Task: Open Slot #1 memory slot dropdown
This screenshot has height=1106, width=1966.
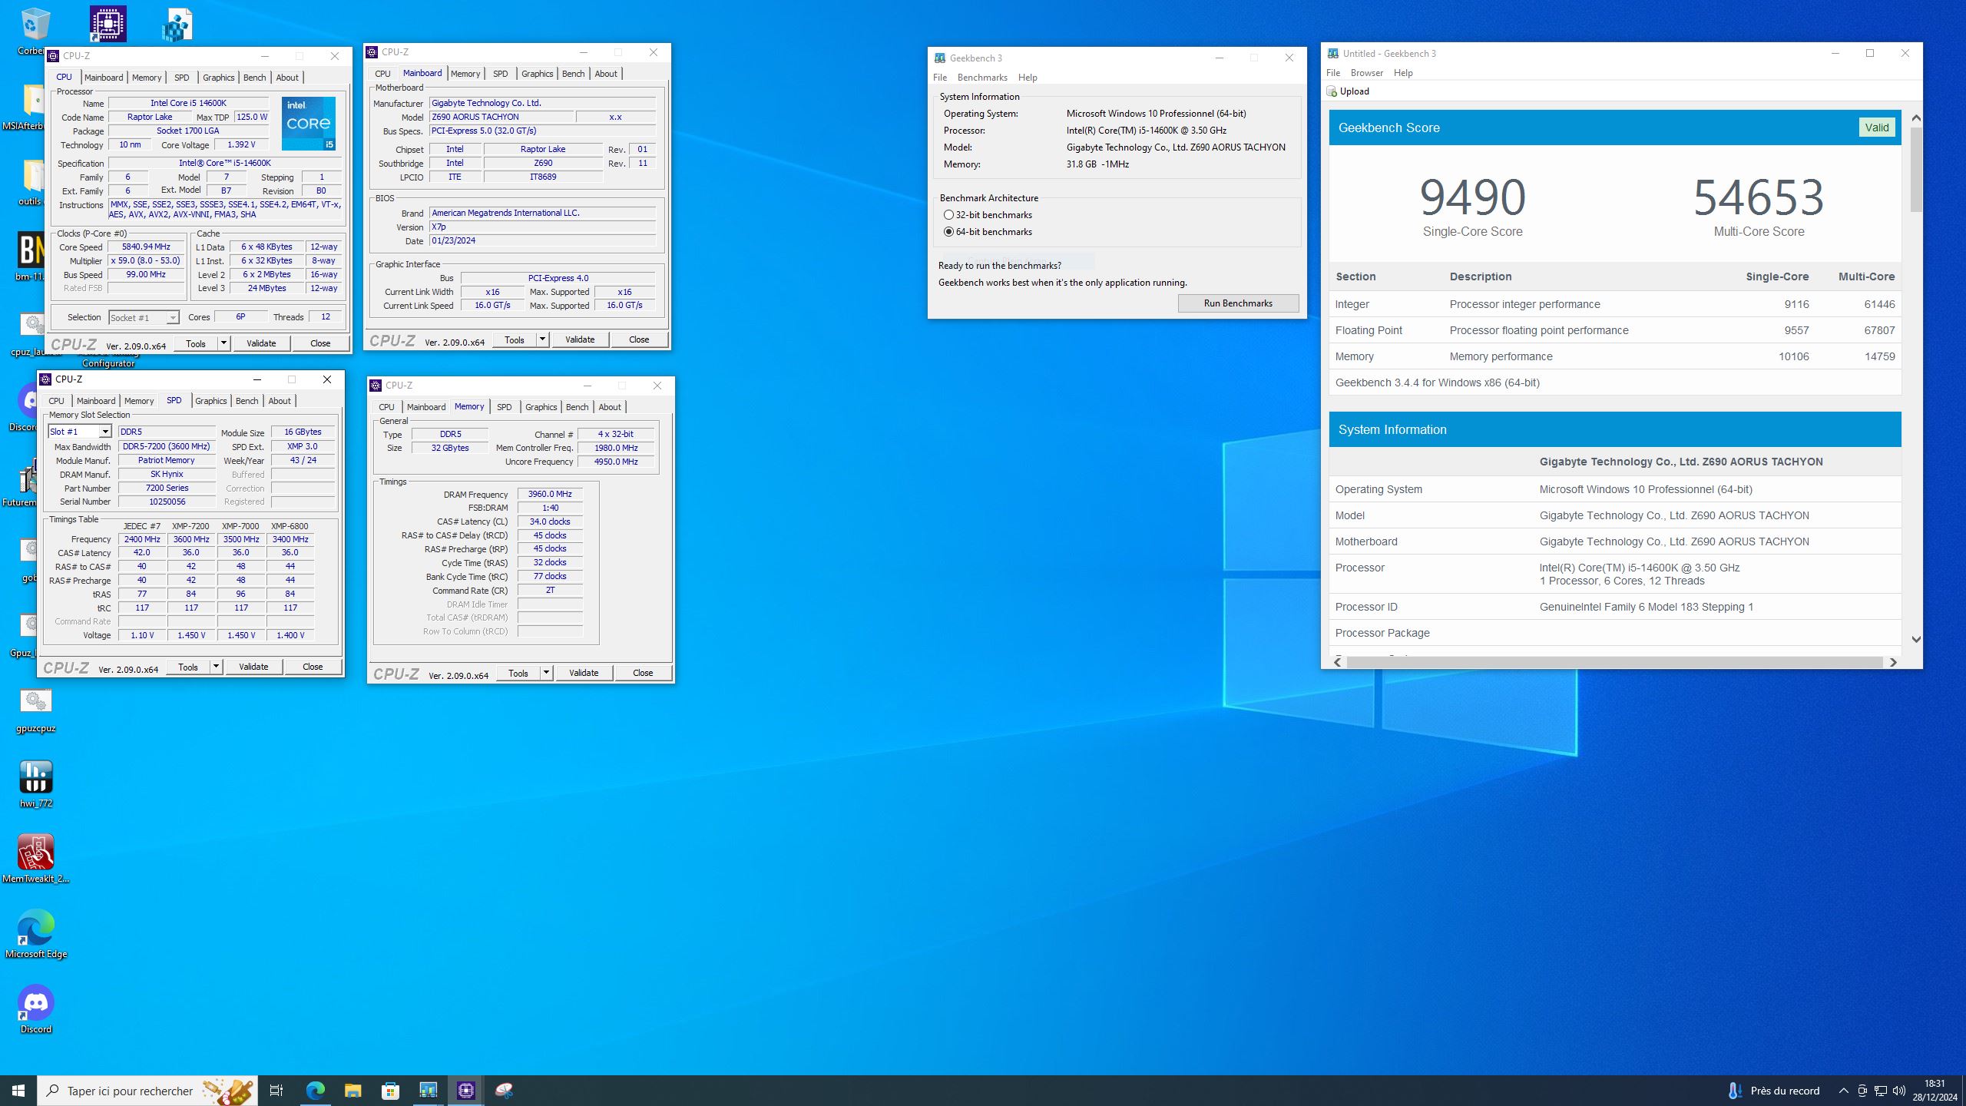Action: point(80,432)
